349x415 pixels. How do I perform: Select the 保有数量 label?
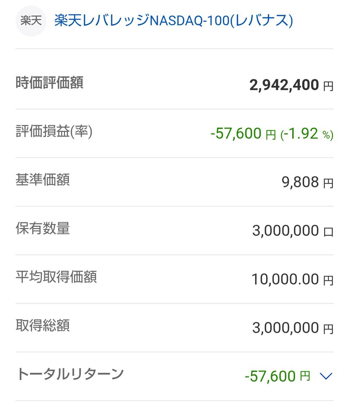click(x=43, y=229)
